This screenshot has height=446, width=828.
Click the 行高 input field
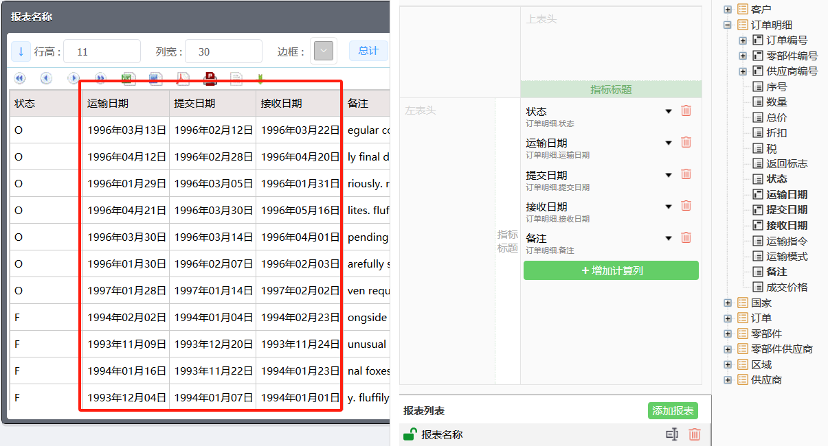tap(103, 51)
